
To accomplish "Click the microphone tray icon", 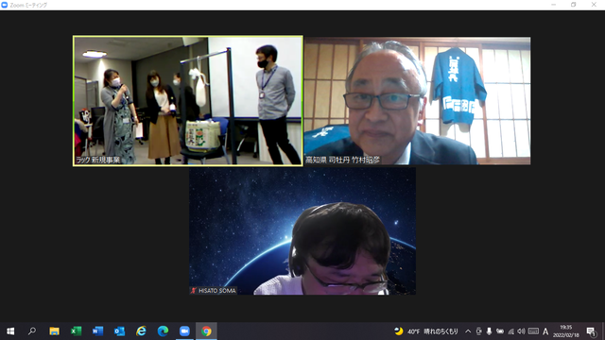I will [489, 331].
